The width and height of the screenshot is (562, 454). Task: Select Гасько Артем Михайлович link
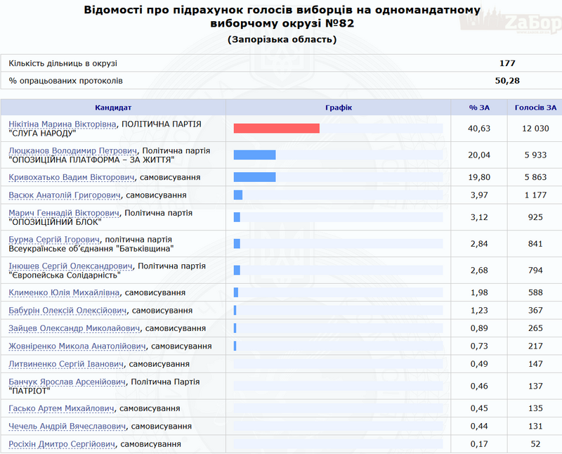[60, 408]
